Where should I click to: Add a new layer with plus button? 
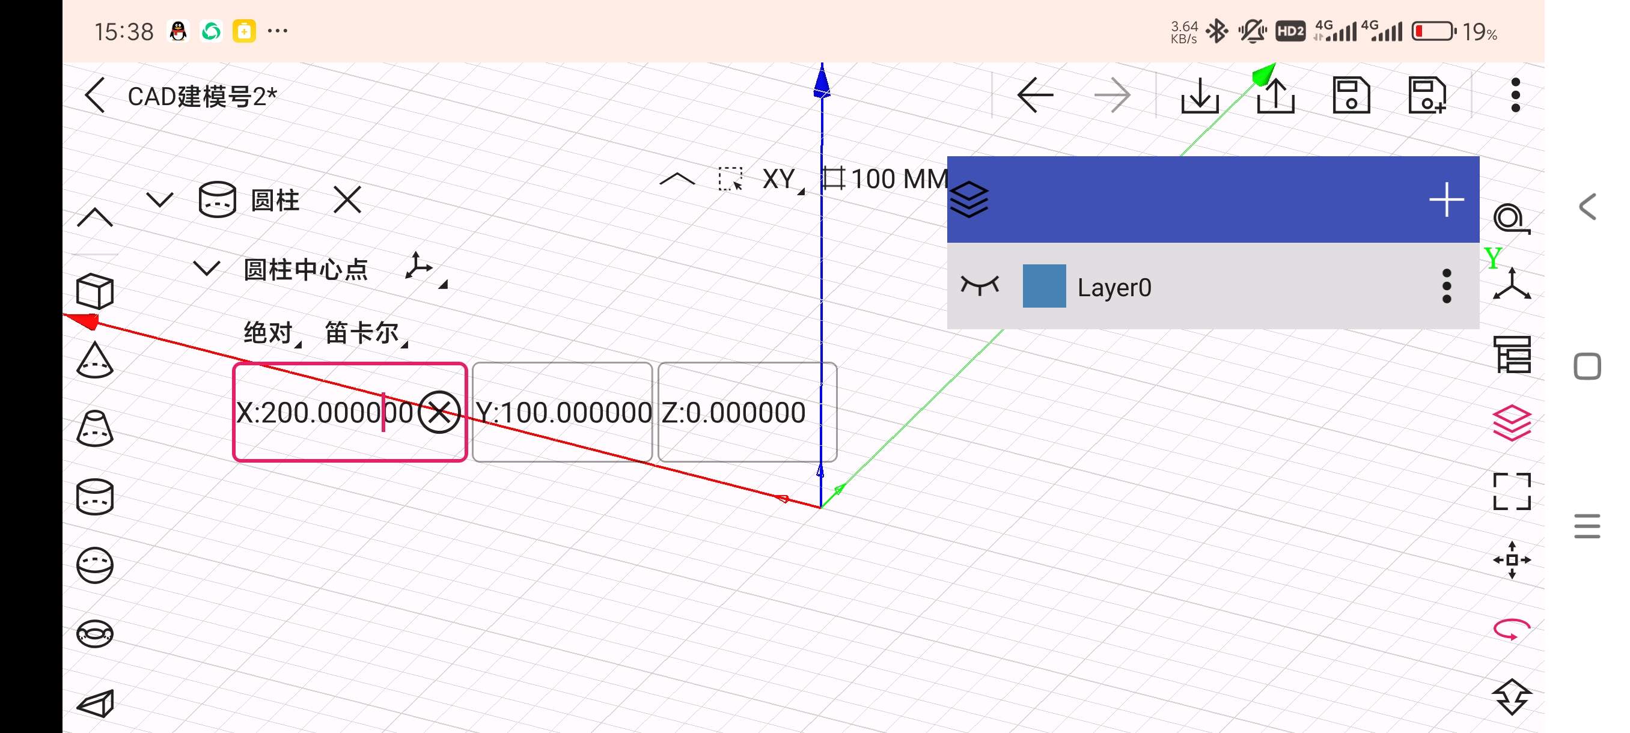1446,200
